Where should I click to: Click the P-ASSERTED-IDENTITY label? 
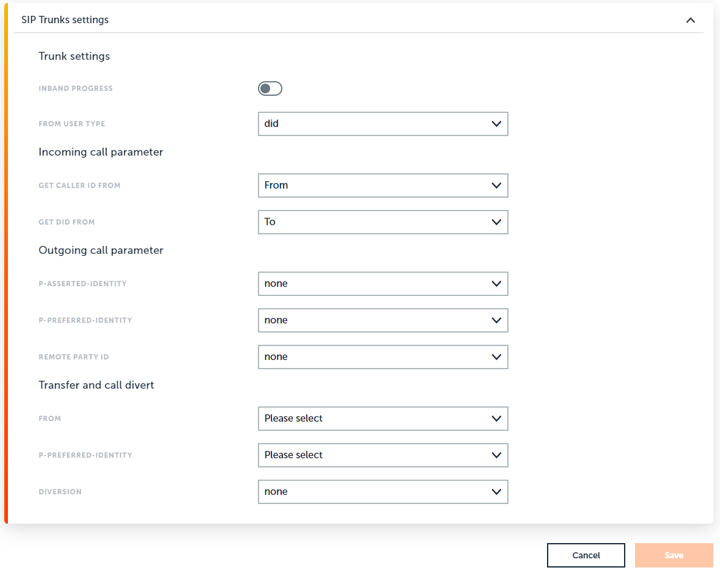click(83, 283)
